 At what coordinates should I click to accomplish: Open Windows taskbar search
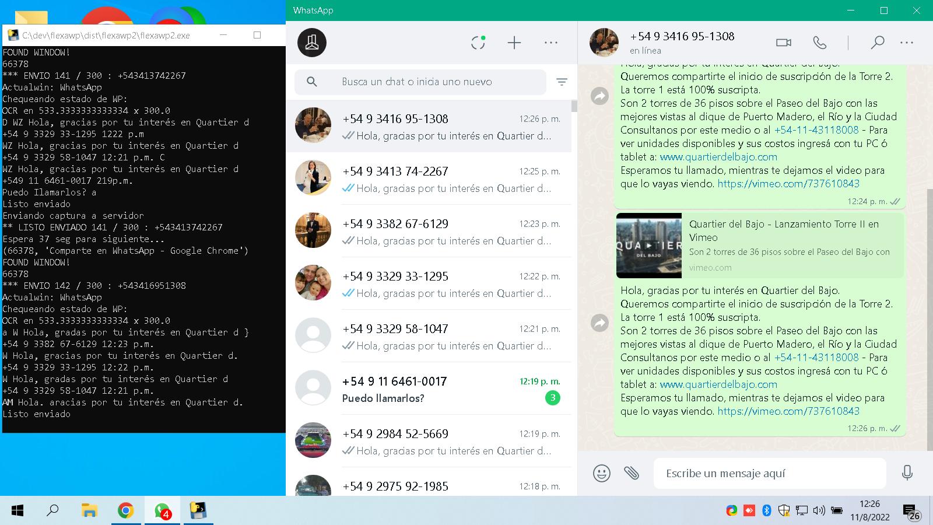tap(52, 511)
